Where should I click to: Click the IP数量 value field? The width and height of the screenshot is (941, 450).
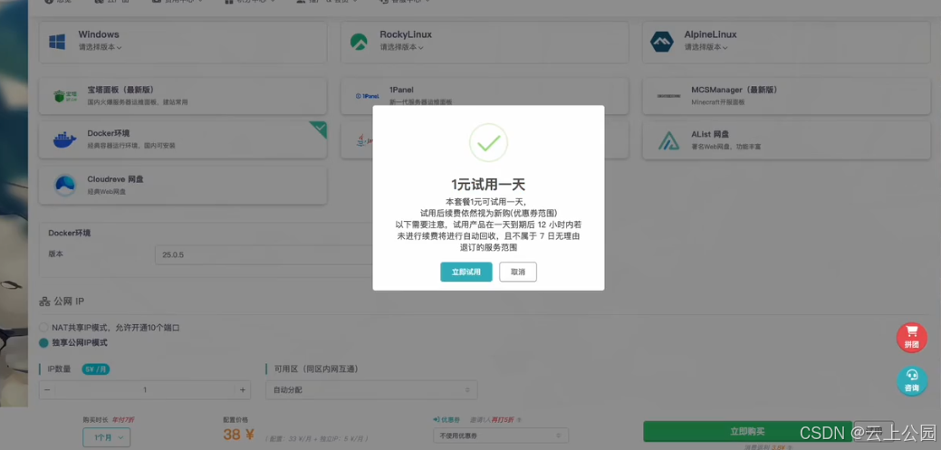pyautogui.click(x=145, y=390)
